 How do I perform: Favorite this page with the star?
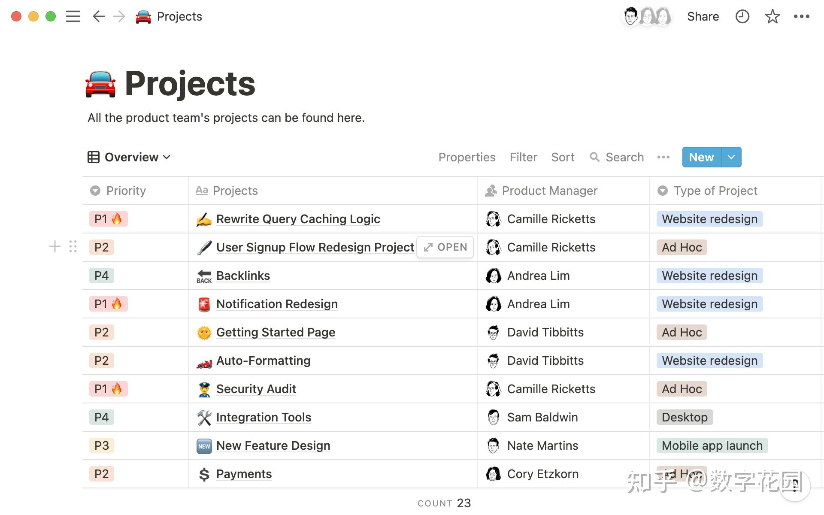click(x=772, y=16)
